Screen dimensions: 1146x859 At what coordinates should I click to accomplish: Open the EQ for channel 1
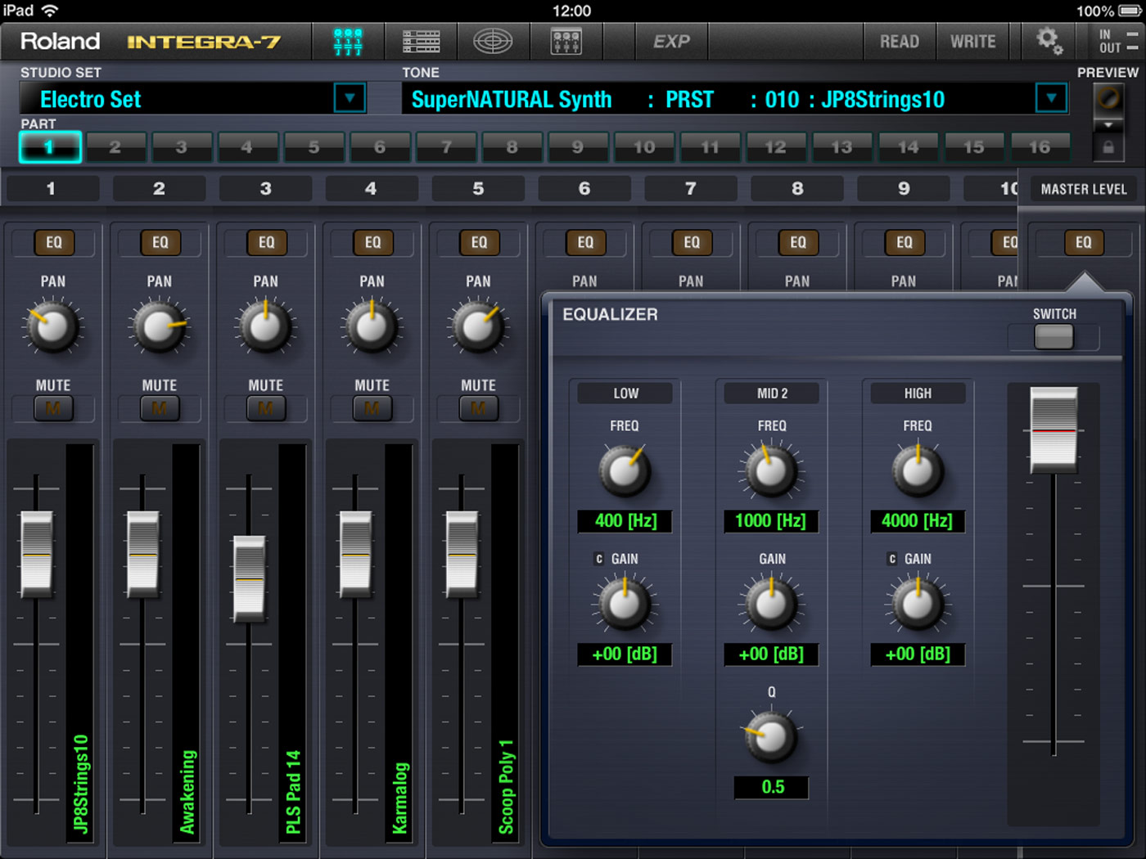click(53, 242)
